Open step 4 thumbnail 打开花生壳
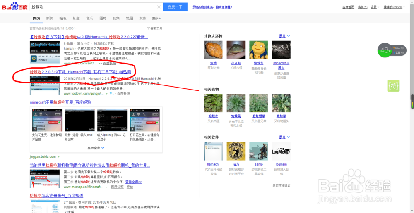 click(x=145, y=120)
